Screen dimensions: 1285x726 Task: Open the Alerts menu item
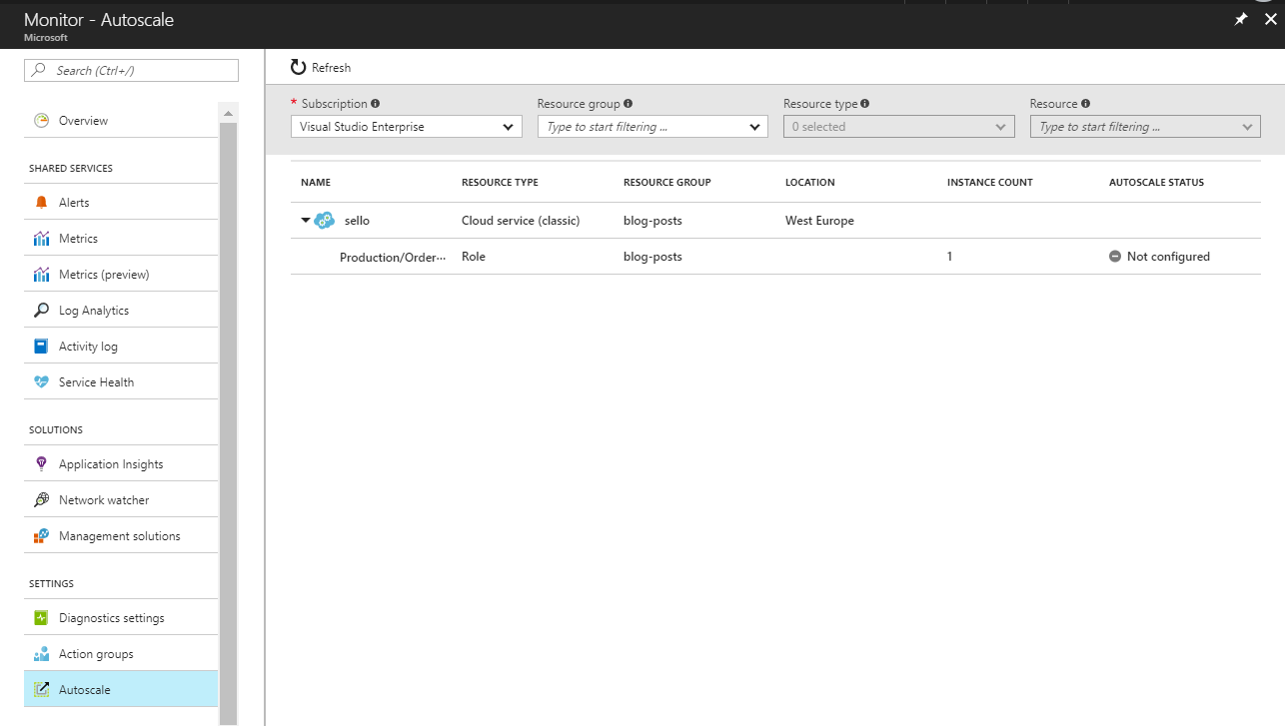coord(120,203)
